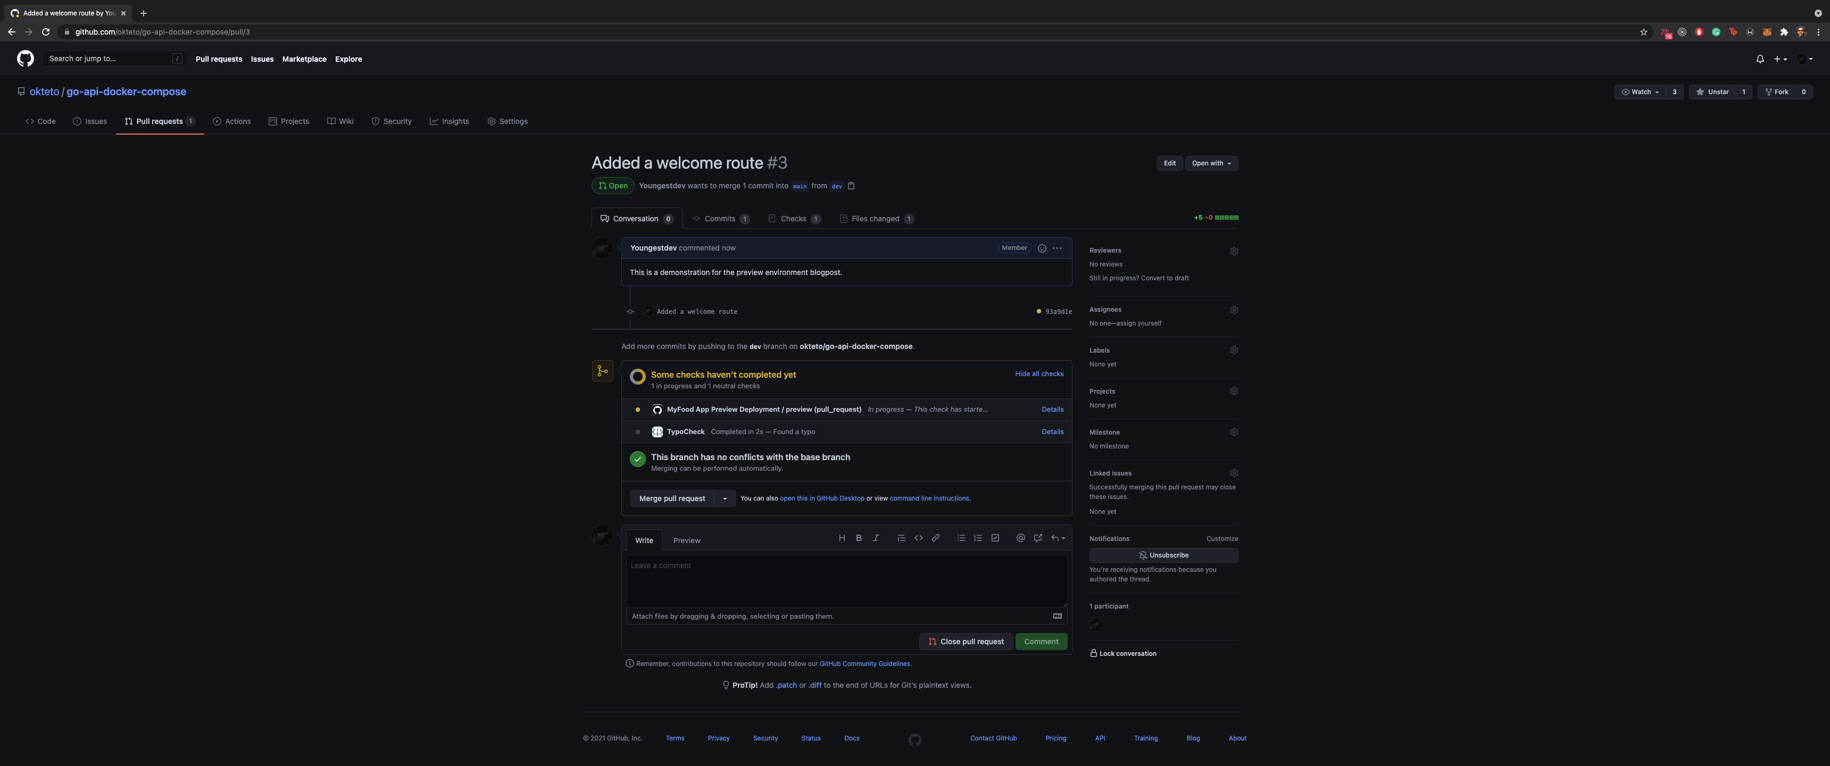Click the italic formatting icon
The width and height of the screenshot is (1830, 766).
click(x=876, y=538)
